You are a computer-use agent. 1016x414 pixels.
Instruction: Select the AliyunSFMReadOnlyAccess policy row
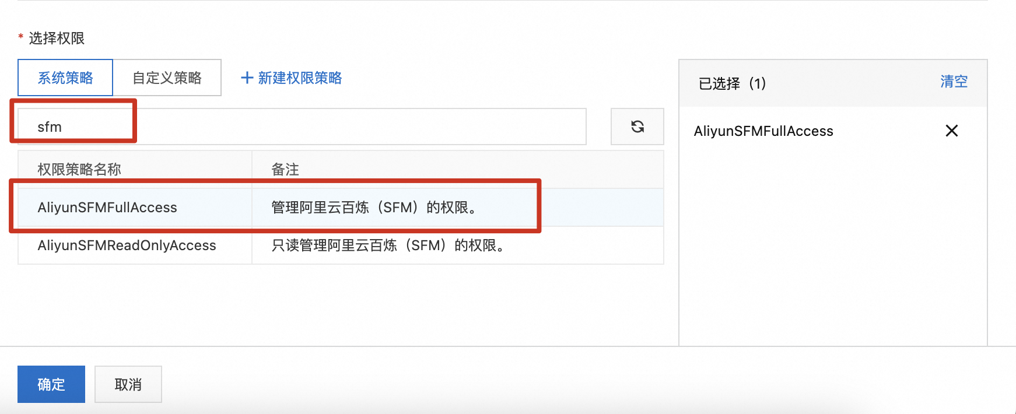tap(341, 245)
